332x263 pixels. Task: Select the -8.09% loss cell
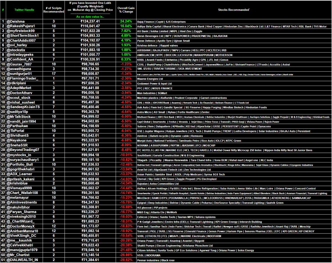point(126,145)
